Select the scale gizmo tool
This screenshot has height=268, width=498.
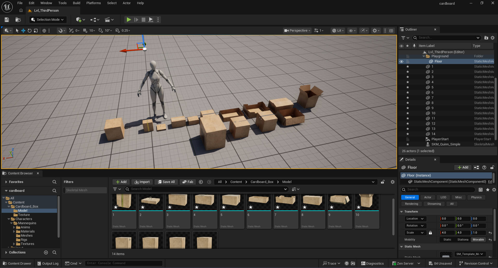click(x=36, y=31)
